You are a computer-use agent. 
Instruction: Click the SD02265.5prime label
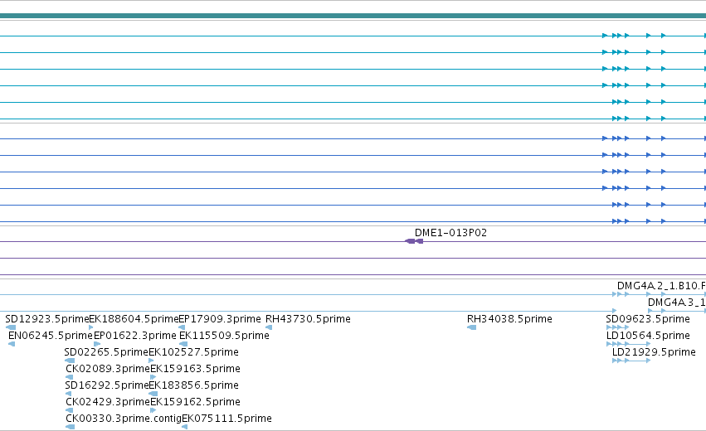pos(106,352)
